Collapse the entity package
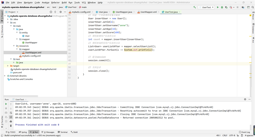 17,32
